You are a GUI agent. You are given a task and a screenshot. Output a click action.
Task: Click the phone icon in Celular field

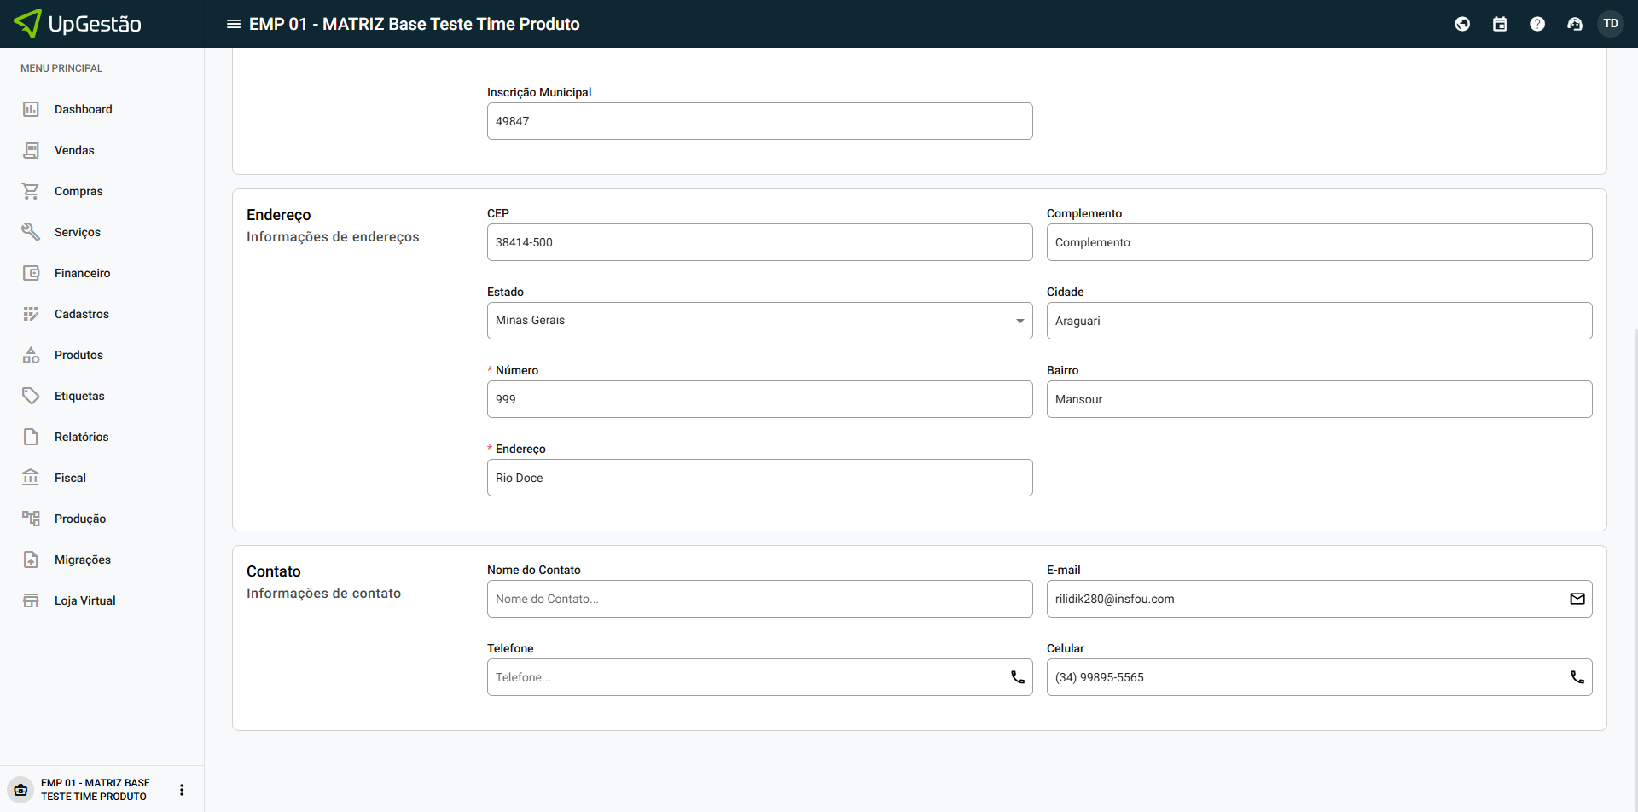[x=1577, y=677]
